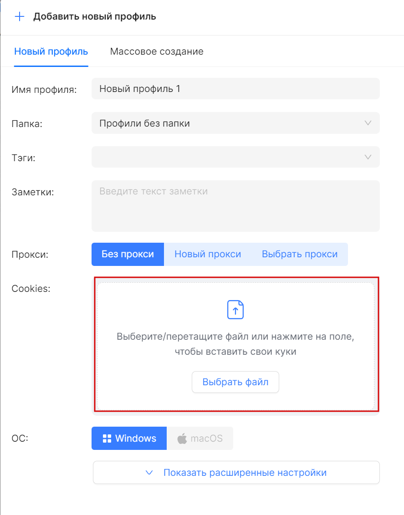Select Windows as the OS
This screenshot has height=515, width=404.
[x=129, y=439]
